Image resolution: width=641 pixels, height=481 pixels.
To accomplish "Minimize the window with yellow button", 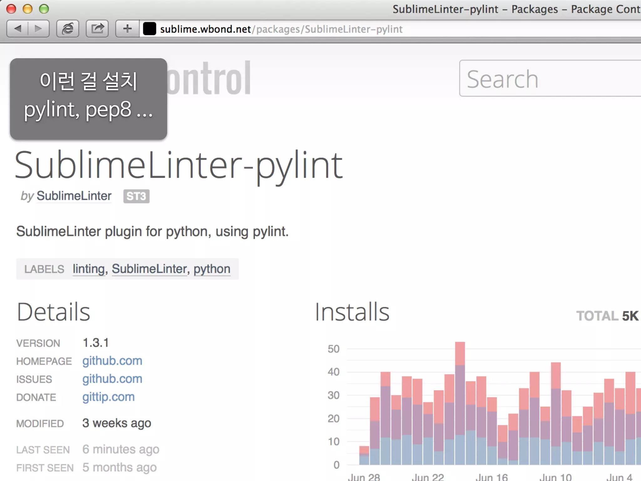I will (28, 9).
